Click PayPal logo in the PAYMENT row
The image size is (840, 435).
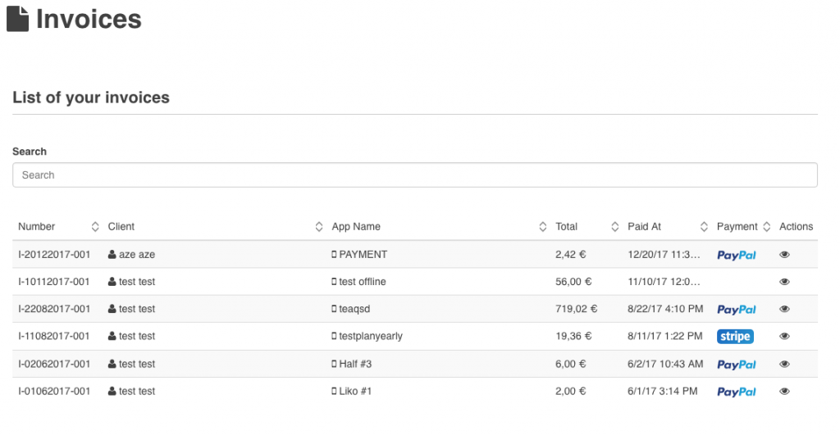(736, 256)
